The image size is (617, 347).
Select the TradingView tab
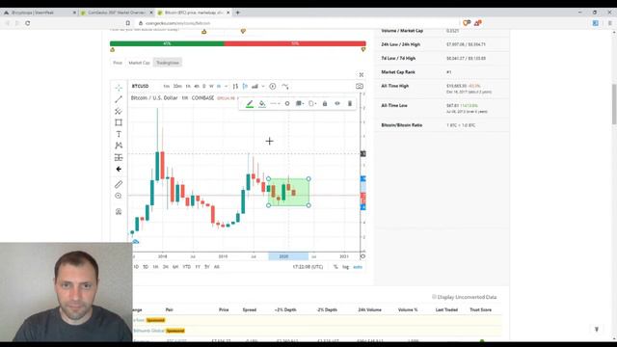click(168, 63)
